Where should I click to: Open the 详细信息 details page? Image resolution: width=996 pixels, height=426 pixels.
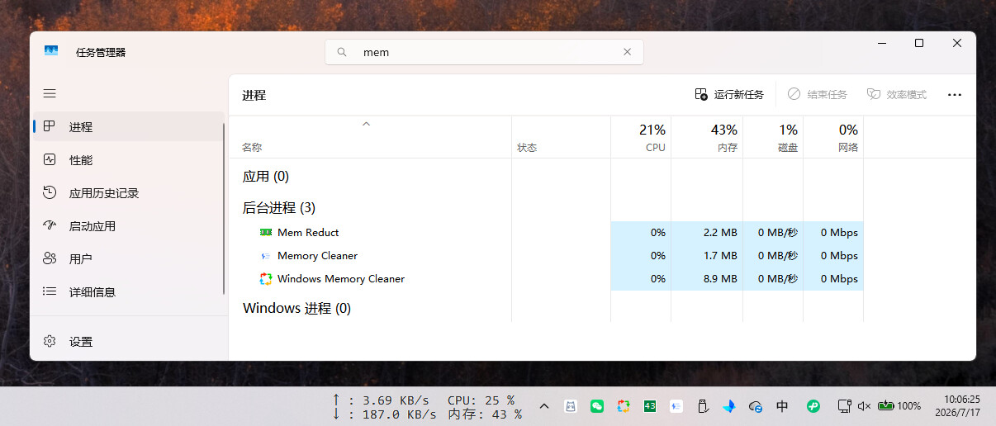click(x=129, y=291)
